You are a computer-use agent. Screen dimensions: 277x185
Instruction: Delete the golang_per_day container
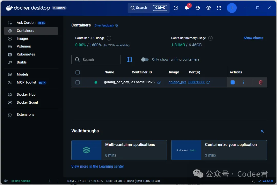(260, 82)
